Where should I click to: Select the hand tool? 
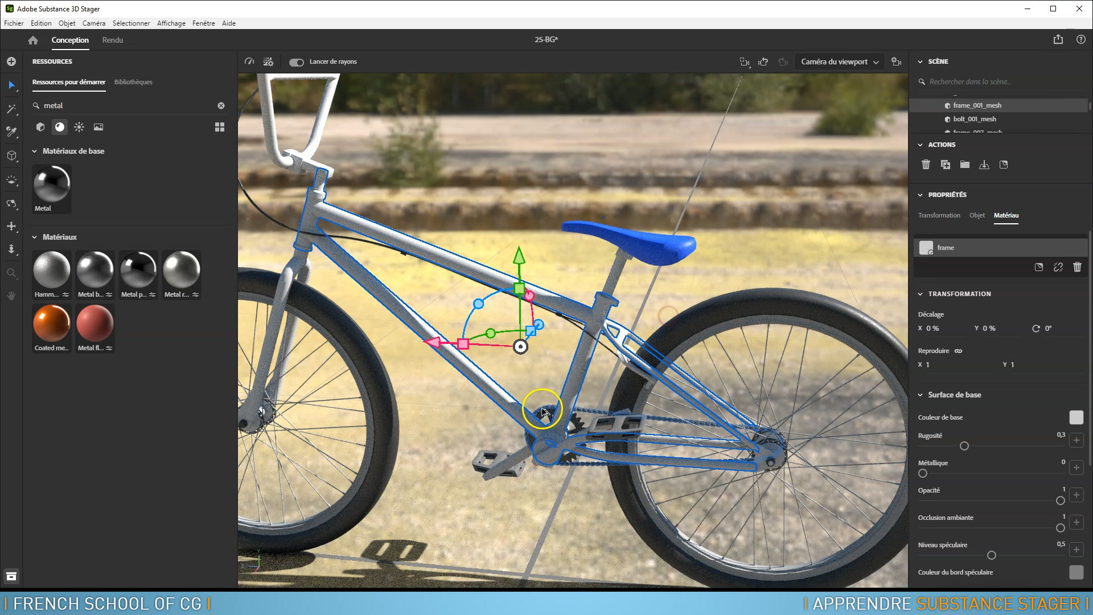[x=11, y=296]
